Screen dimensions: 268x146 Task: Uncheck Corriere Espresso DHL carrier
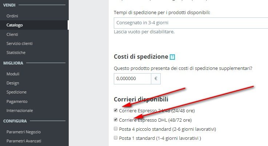[x=116, y=120]
